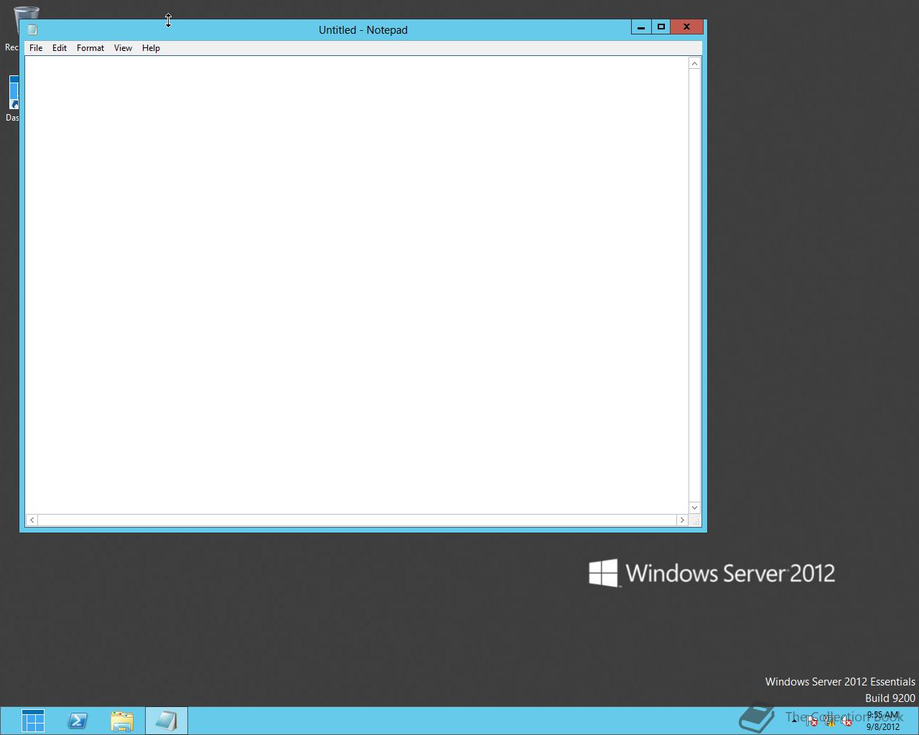Click the network status tray icon
Image resolution: width=919 pixels, height=735 pixels.
(x=830, y=721)
